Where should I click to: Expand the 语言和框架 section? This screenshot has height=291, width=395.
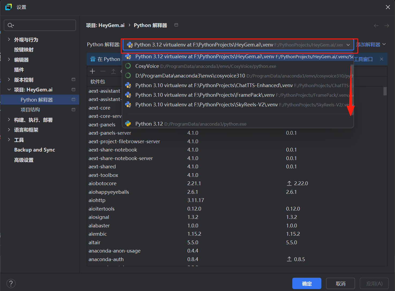point(9,130)
